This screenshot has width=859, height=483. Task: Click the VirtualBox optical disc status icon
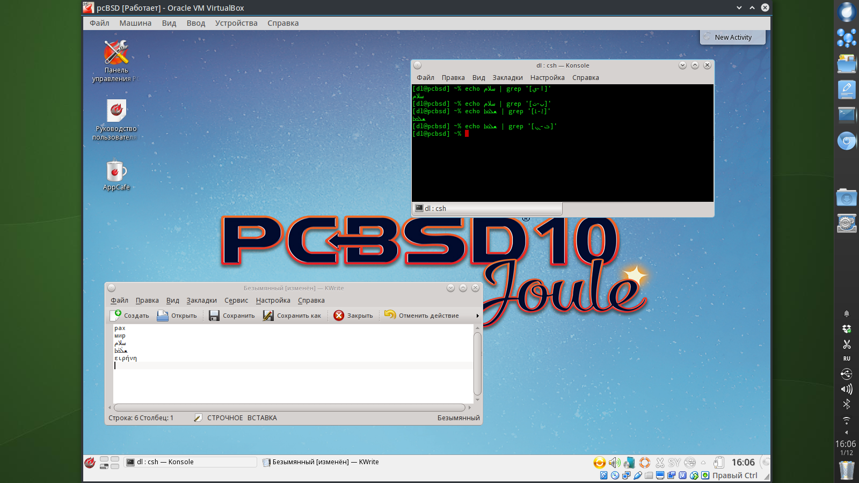pyautogui.click(x=615, y=475)
